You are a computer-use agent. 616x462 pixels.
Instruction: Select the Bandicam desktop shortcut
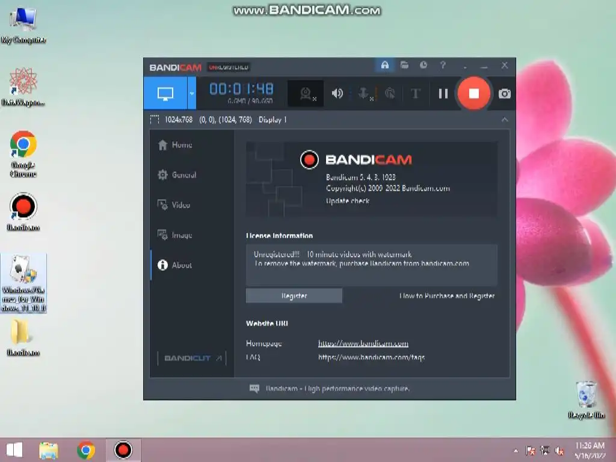click(23, 212)
